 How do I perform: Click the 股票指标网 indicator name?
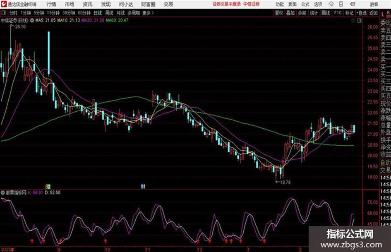click(x=16, y=192)
